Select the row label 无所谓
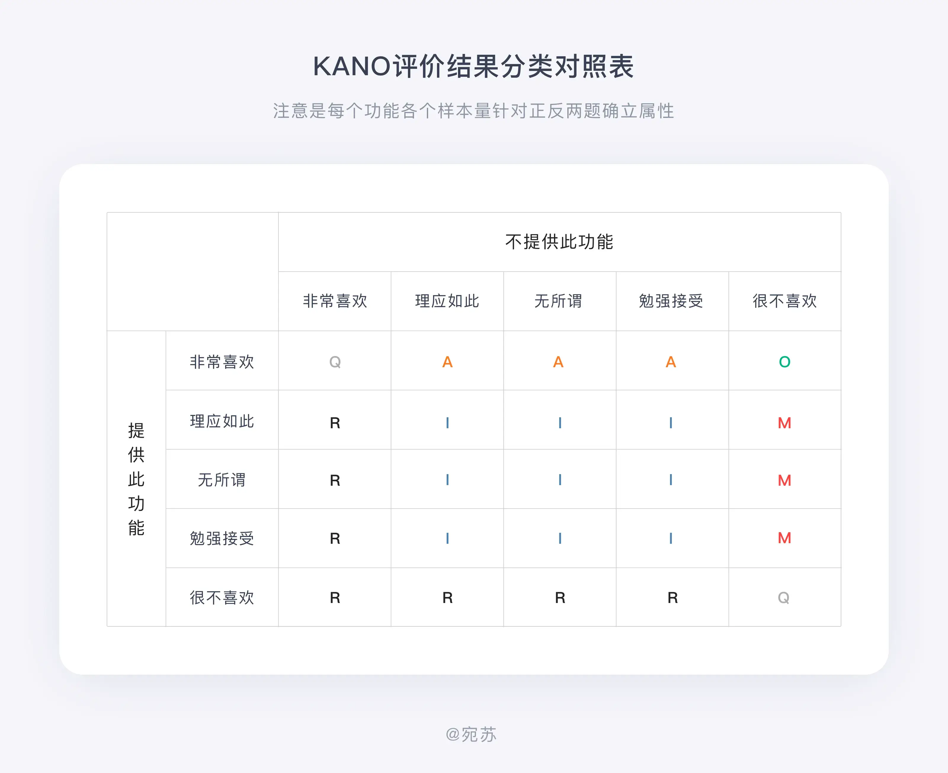Viewport: 948px width, 773px height. (x=222, y=479)
